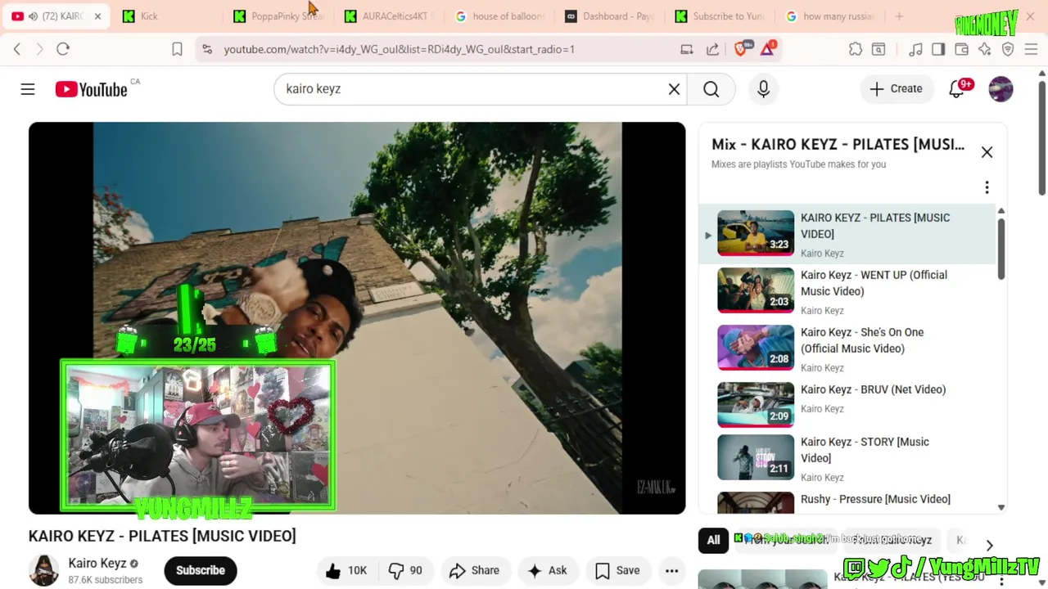
Task: Open the video title KAIRO KEYZ - PILATES
Action: 162,536
